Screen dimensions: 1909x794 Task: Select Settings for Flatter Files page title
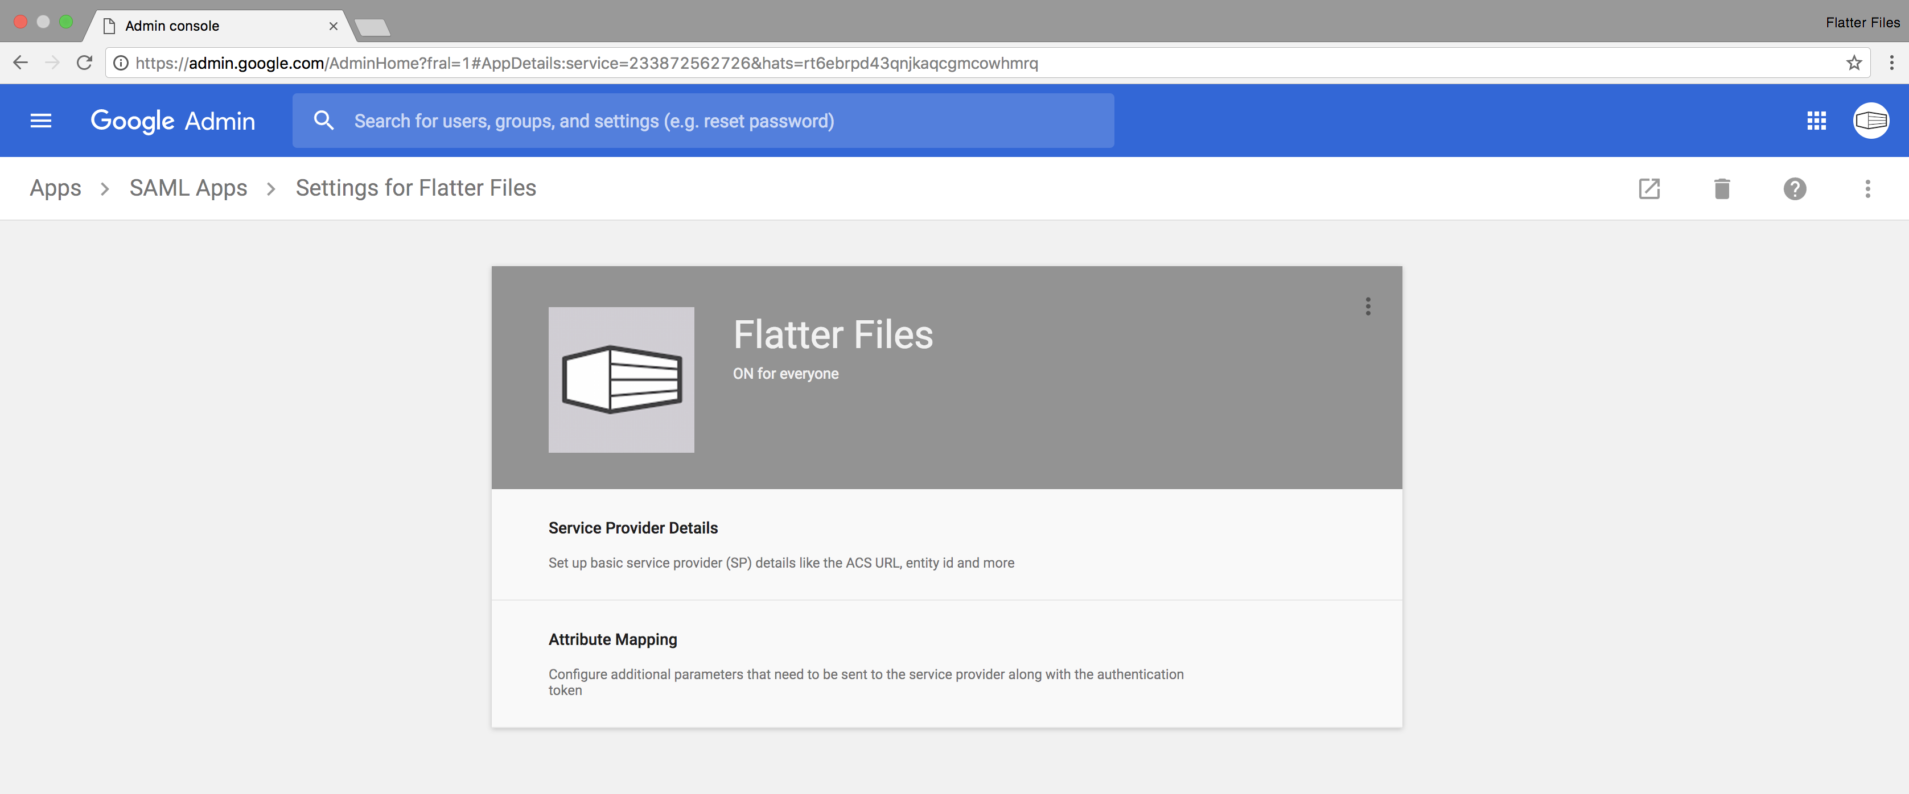[415, 187]
